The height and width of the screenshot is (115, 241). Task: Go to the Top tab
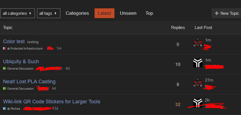click(149, 13)
